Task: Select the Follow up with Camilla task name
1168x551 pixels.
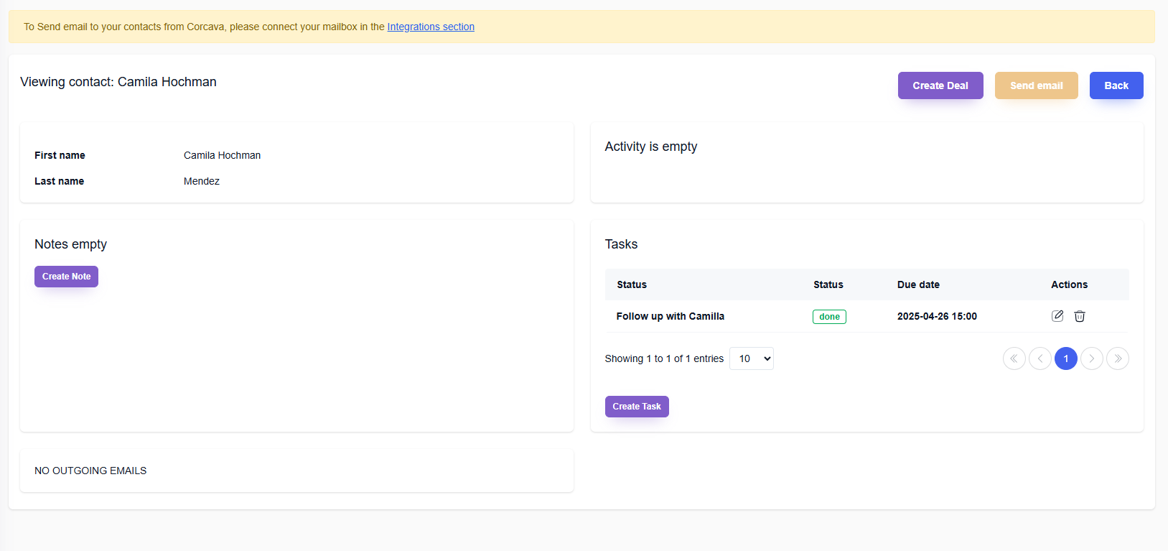Action: coord(670,316)
